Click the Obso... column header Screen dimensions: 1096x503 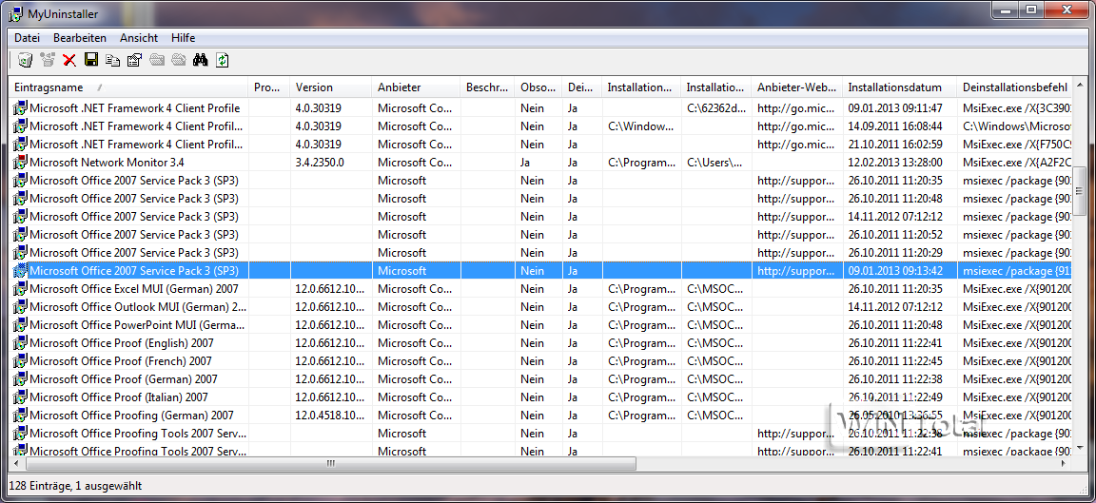coord(538,87)
